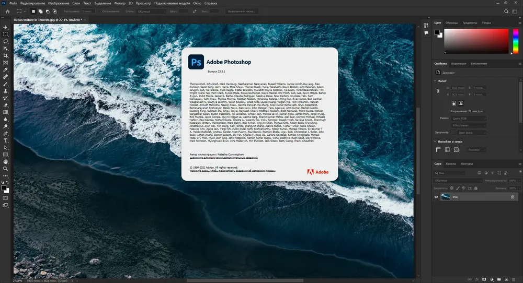Select the Move tool
Viewport: 523px width, 283px height.
click(x=5, y=27)
